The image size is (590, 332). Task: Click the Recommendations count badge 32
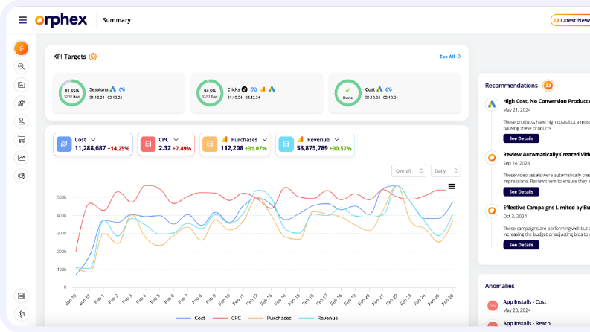click(548, 86)
